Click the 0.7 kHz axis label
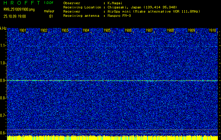This screenshot has width=221, height=140. (x=3, y=115)
